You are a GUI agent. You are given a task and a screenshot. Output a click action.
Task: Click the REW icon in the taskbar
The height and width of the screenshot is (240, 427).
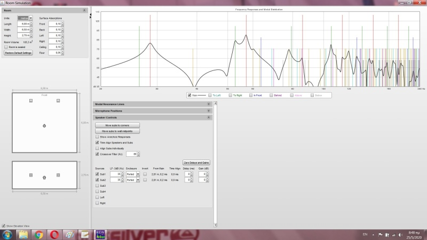click(100, 234)
